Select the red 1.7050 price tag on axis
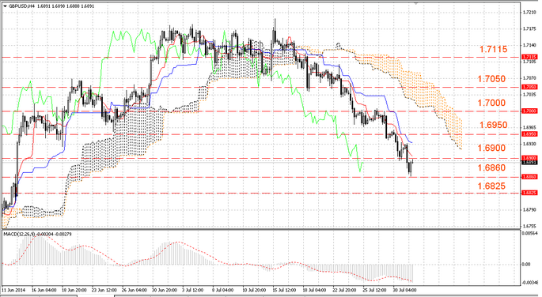Screen dimensions: 542x297 (529, 87)
